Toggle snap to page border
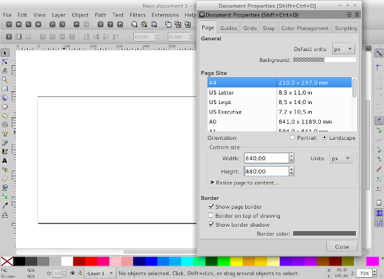This screenshot has height=279, width=384. [x=379, y=203]
